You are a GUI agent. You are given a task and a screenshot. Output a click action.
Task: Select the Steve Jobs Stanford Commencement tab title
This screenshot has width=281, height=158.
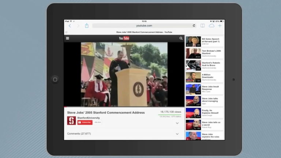point(144,32)
